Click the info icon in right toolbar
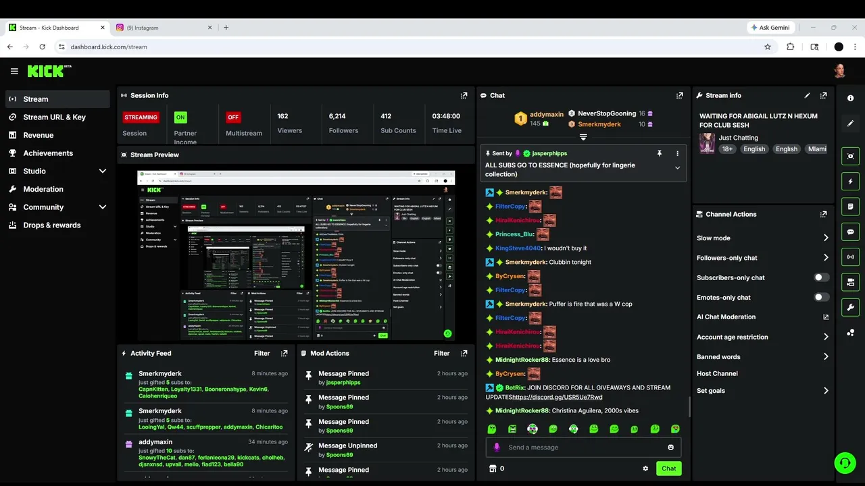Viewport: 865px width, 486px height. pyautogui.click(x=850, y=99)
